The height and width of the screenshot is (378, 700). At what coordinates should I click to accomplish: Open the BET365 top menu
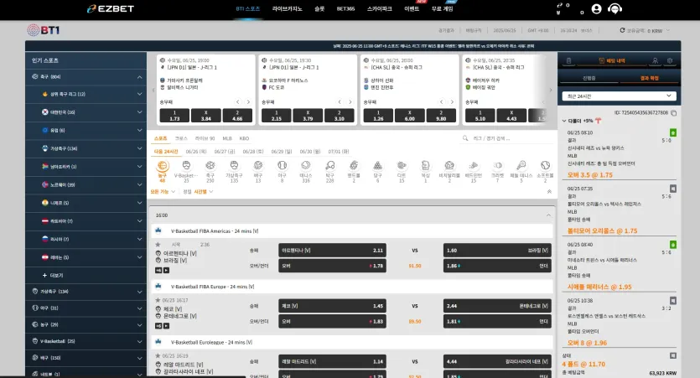point(345,9)
